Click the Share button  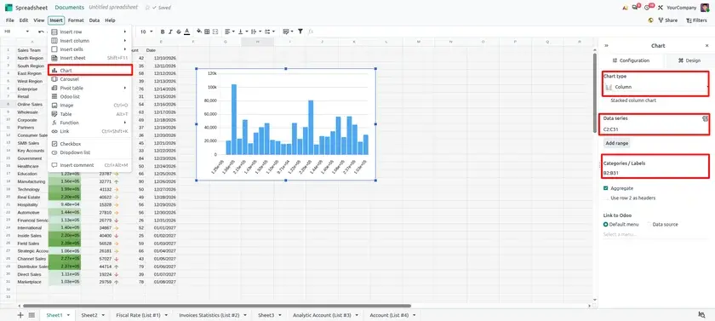pos(668,20)
